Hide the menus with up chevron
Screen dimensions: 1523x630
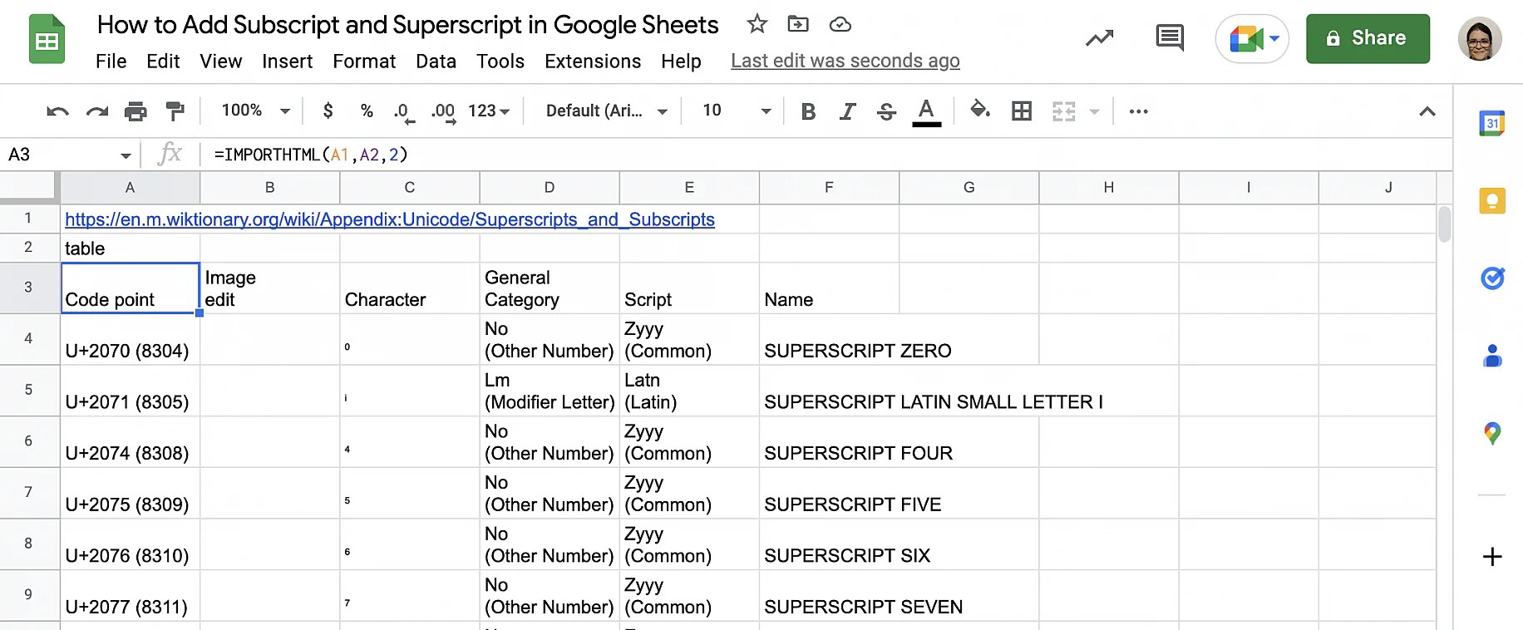pyautogui.click(x=1427, y=111)
